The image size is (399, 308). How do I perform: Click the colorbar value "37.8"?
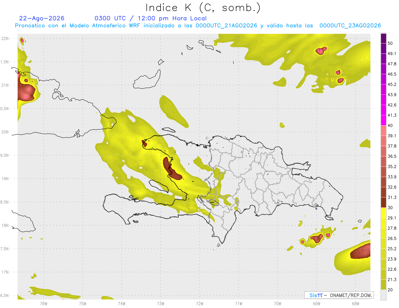tap(392, 146)
